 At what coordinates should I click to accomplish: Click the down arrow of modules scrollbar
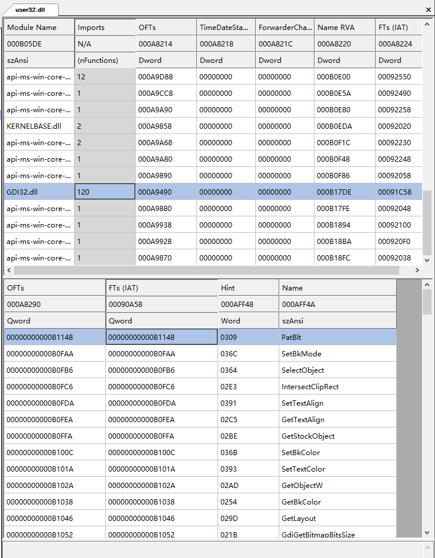pyautogui.click(x=427, y=260)
